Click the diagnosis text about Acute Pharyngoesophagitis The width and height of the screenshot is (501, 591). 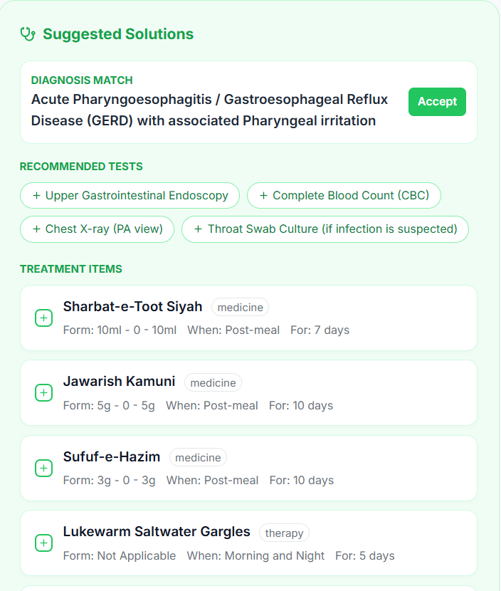coord(209,110)
